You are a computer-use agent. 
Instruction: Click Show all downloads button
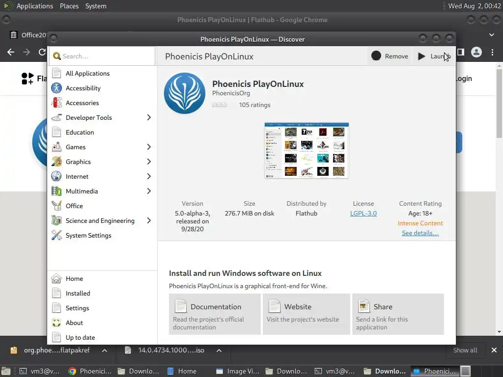(x=465, y=350)
